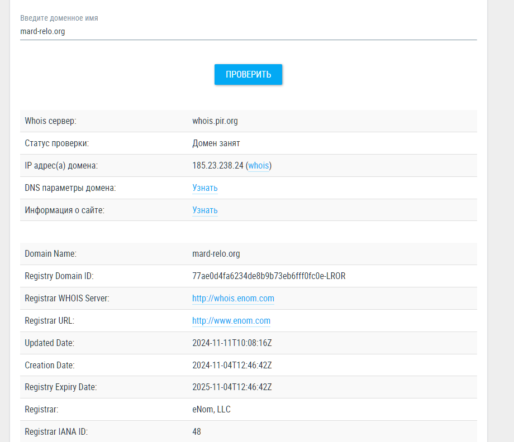514x442 pixels.
Task: Click the domain name input field
Action: coord(248,31)
